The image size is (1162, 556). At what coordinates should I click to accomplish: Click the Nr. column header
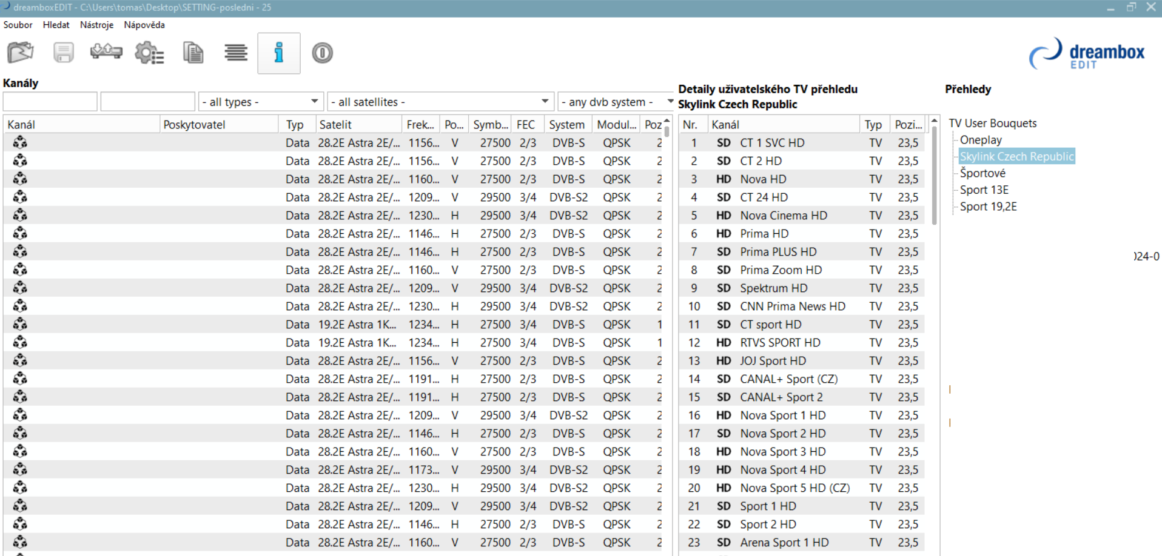coord(693,124)
